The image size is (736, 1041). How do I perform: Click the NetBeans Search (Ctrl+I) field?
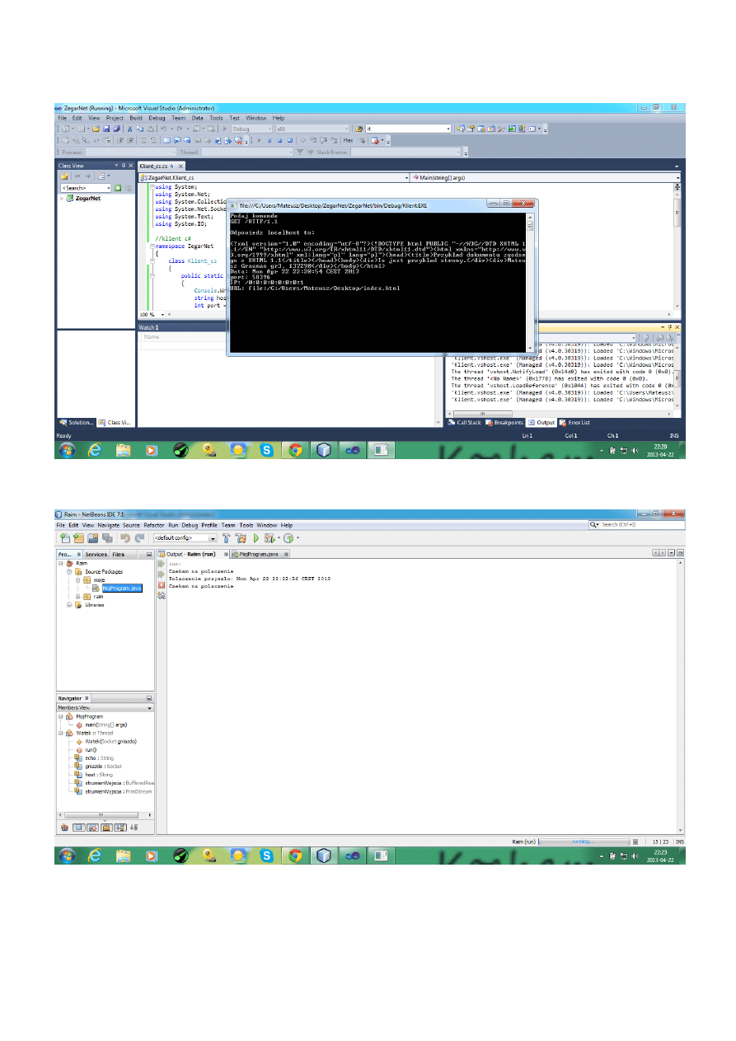[639, 524]
